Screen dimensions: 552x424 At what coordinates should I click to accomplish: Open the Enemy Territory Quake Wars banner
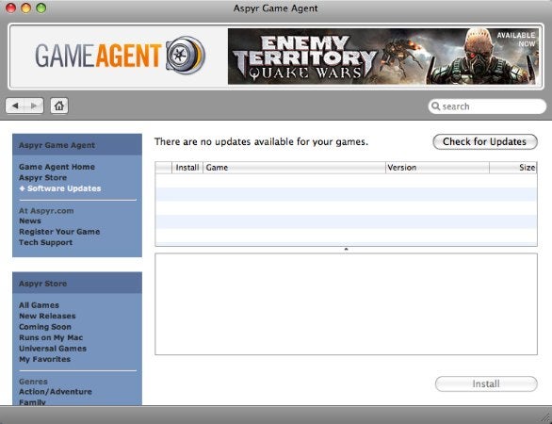383,57
